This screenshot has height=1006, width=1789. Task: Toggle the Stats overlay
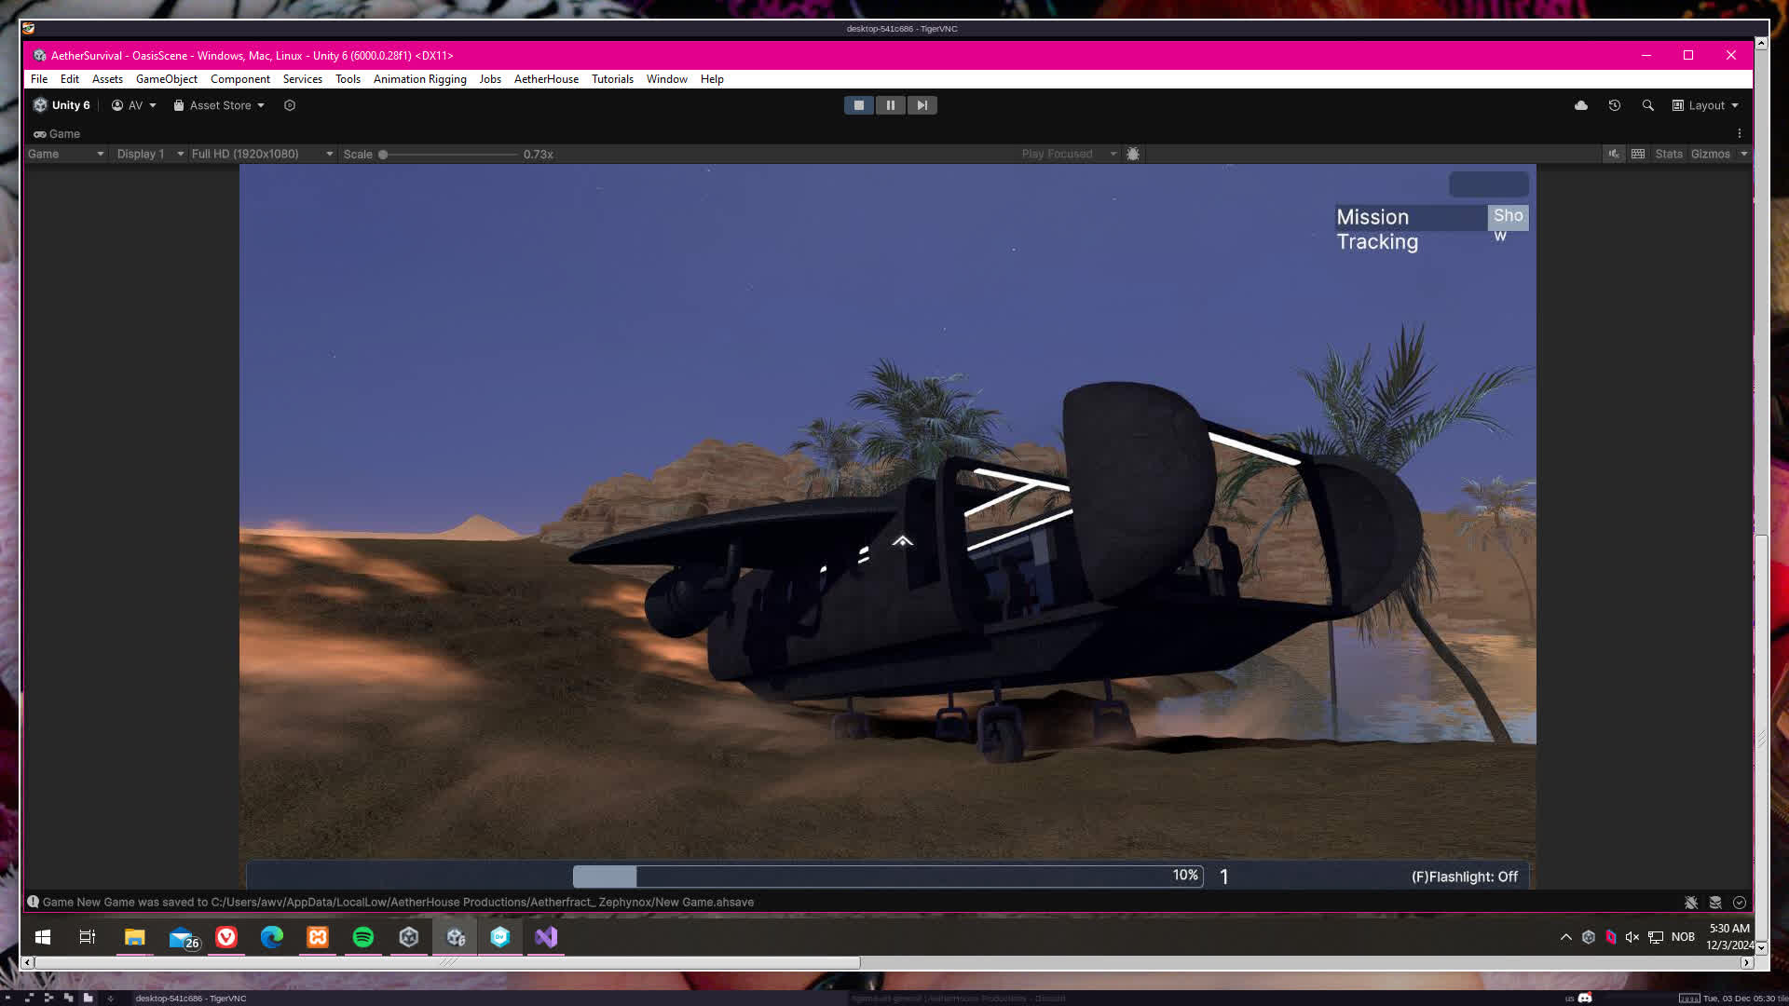[1668, 154]
